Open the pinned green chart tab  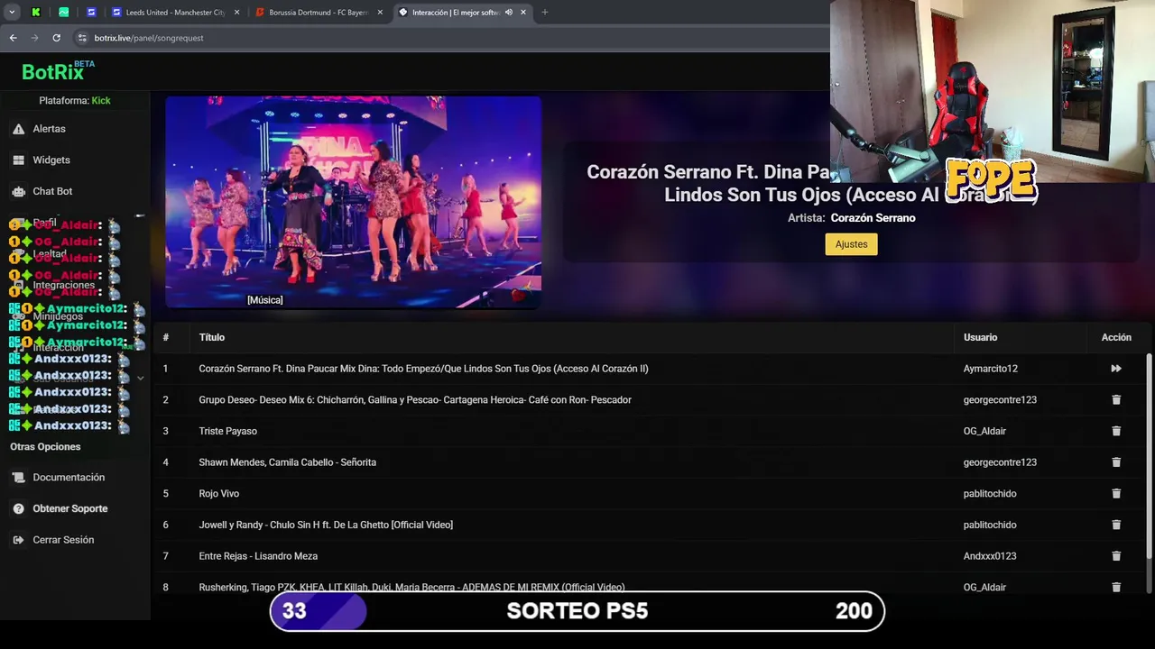[x=63, y=13]
